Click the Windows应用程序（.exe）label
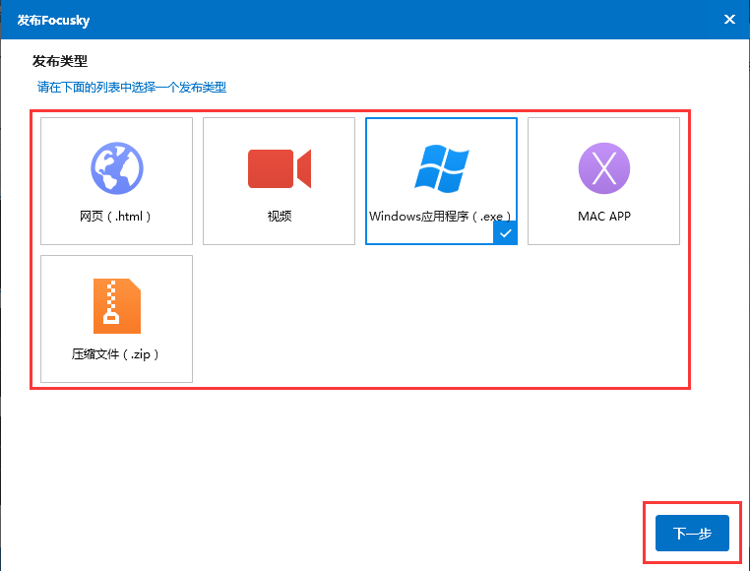750x571 pixels. point(440,217)
